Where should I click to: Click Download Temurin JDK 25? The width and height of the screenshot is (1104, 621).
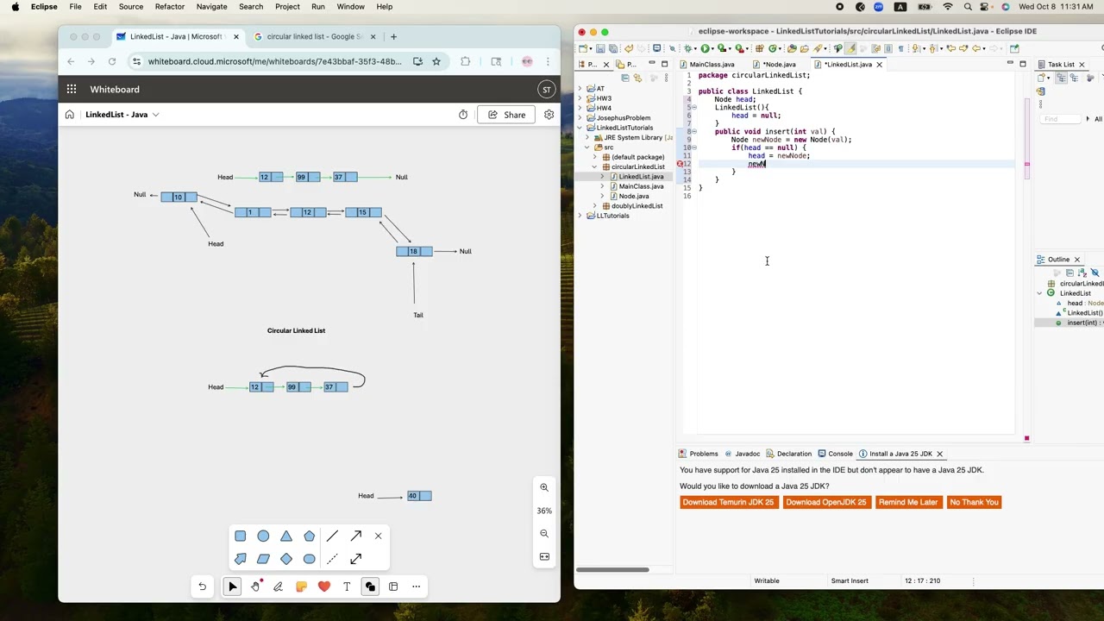(x=728, y=502)
